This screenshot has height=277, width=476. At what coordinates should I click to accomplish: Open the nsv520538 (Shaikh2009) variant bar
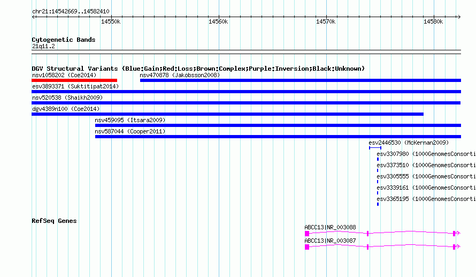point(246,103)
